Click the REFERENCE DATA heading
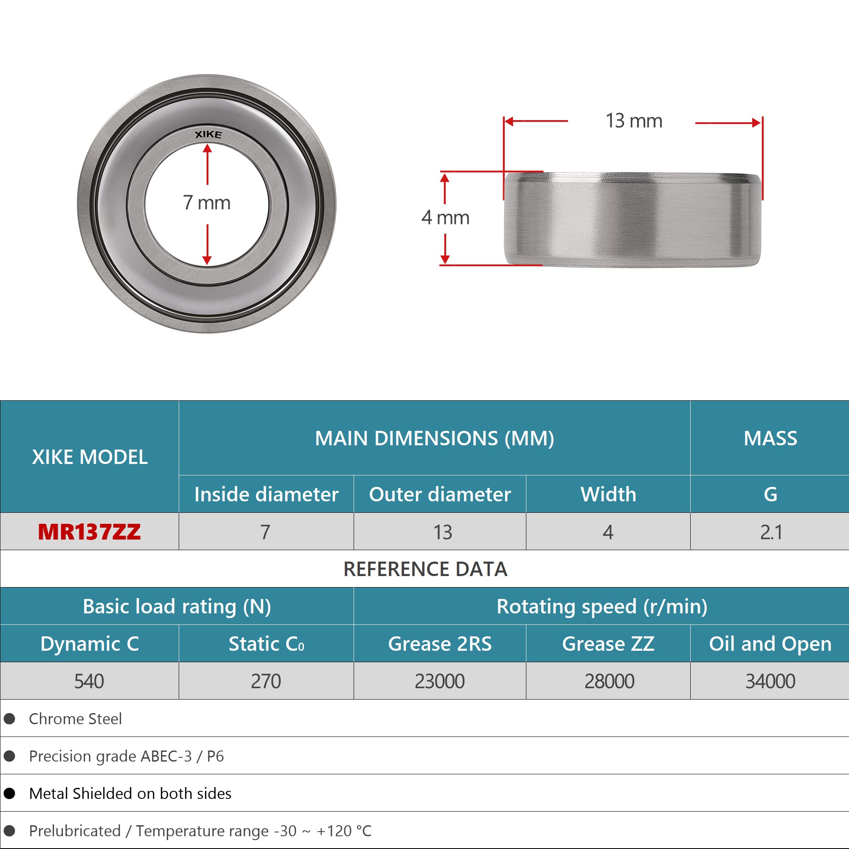 point(425,569)
